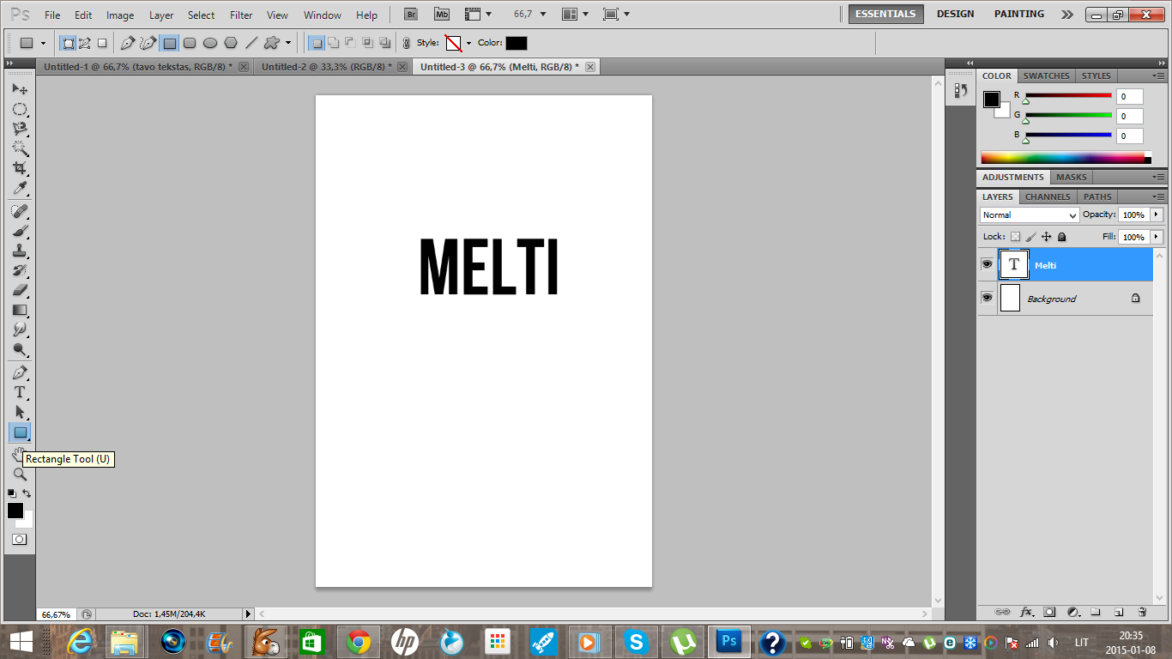
Task: Enable Fill pixels mode in options bar
Action: click(102, 43)
